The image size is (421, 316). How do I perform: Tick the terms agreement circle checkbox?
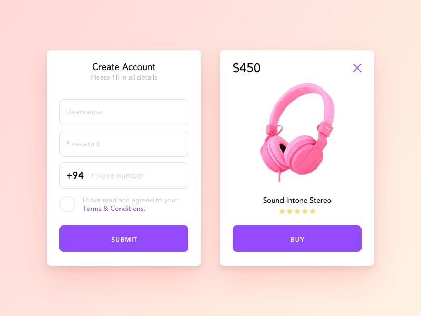[67, 204]
